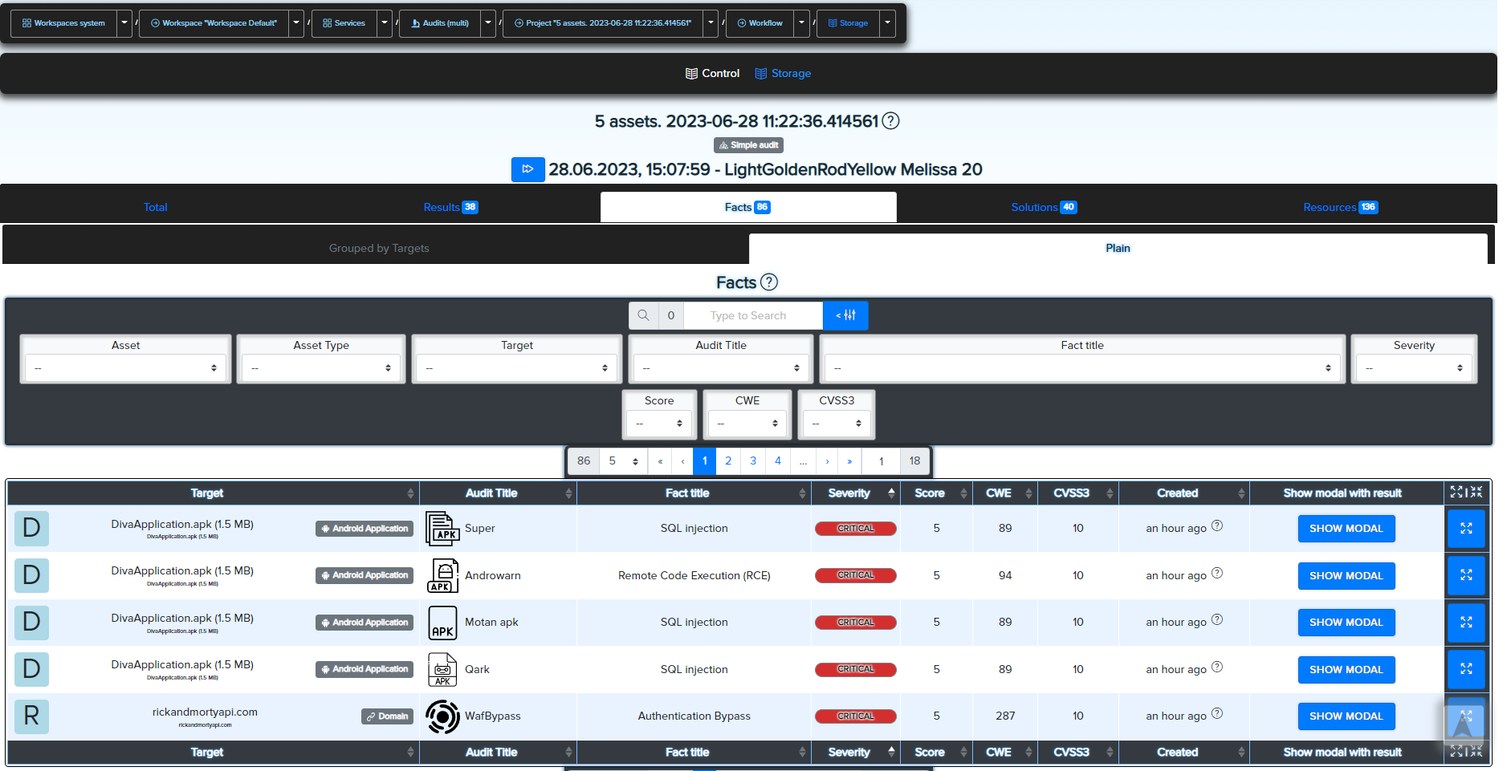Open the Fact title filter dropdown
This screenshot has height=771, width=1507.
(1082, 367)
